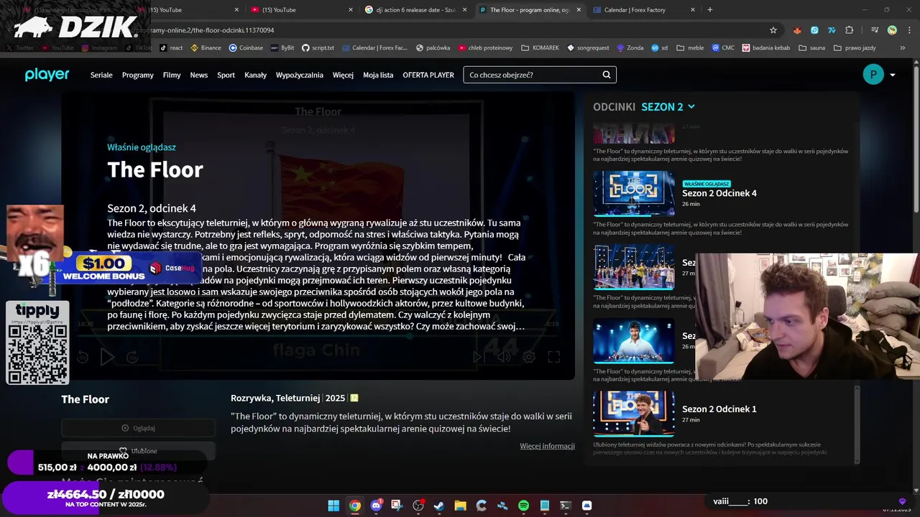Image resolution: width=920 pixels, height=517 pixels.
Task: Bookmark this page with star icon
Action: (773, 30)
